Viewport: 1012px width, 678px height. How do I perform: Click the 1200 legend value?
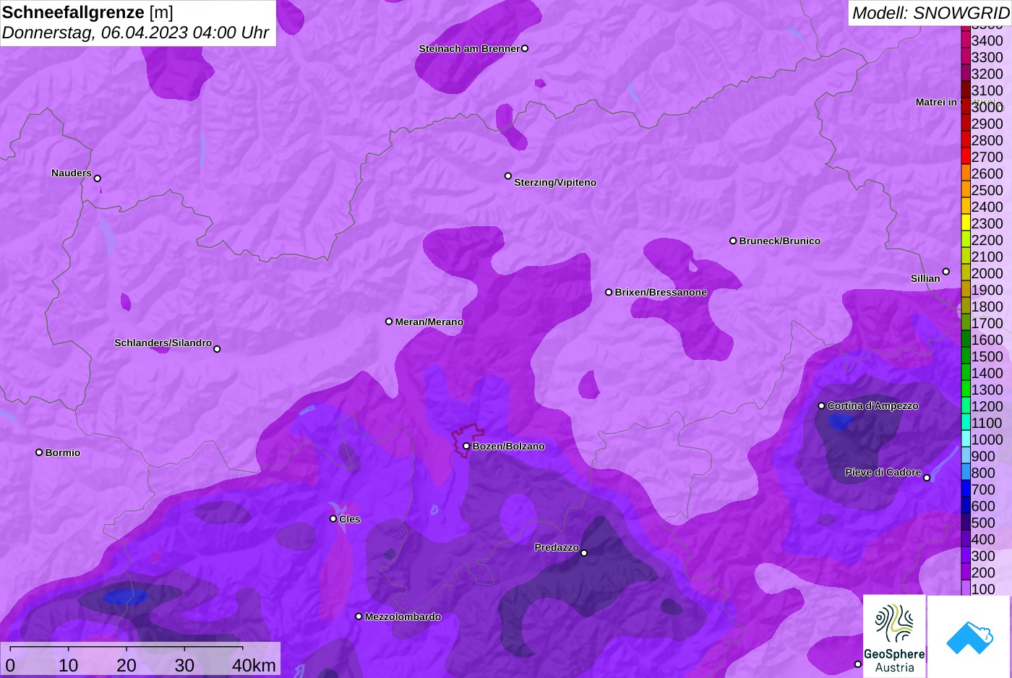tap(987, 406)
